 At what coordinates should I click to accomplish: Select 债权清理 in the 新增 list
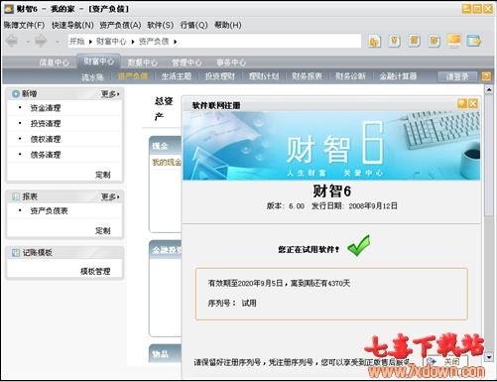point(46,139)
